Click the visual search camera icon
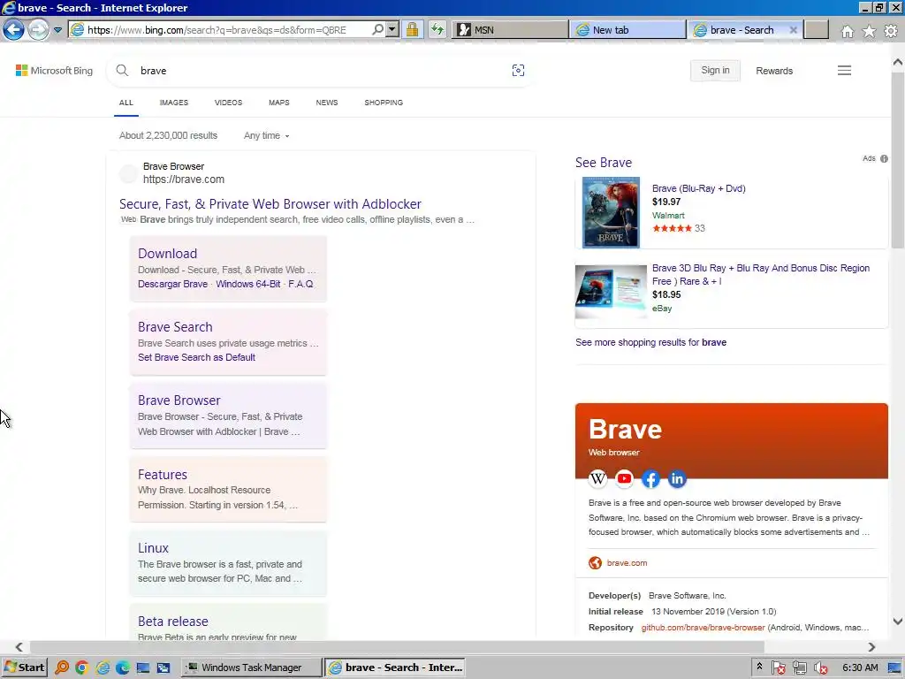The image size is (905, 679). pos(518,71)
